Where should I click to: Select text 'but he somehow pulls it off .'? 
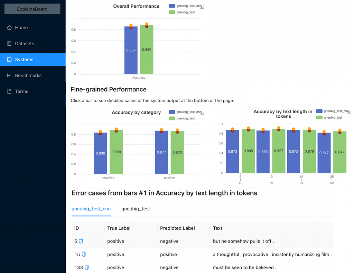click(243, 241)
